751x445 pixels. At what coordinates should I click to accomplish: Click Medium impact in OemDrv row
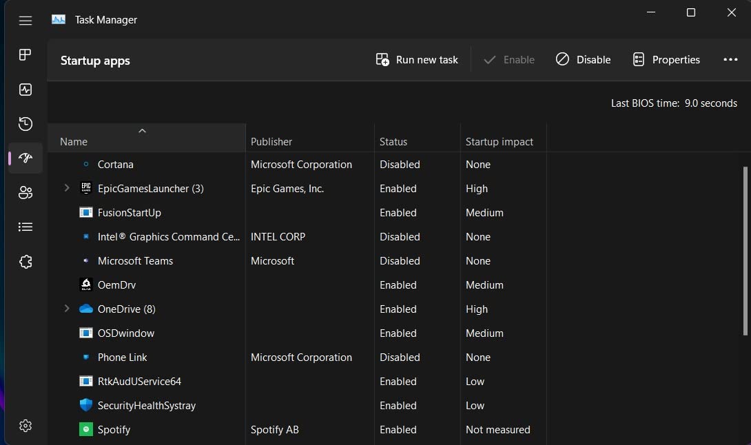[x=484, y=285]
